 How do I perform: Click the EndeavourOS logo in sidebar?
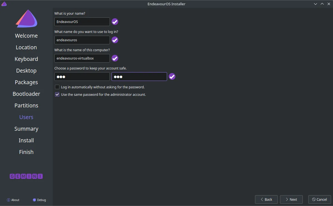(x=26, y=19)
